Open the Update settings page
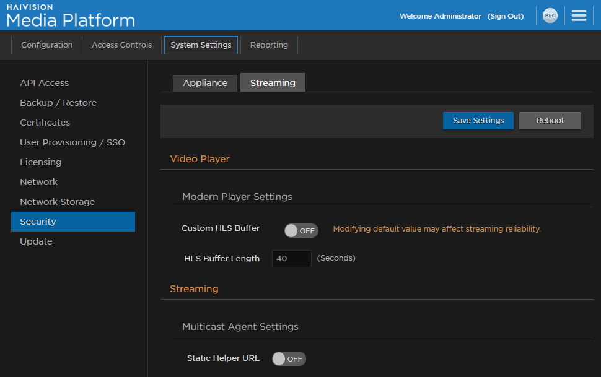The width and height of the screenshot is (601, 377). pyautogui.click(x=35, y=241)
